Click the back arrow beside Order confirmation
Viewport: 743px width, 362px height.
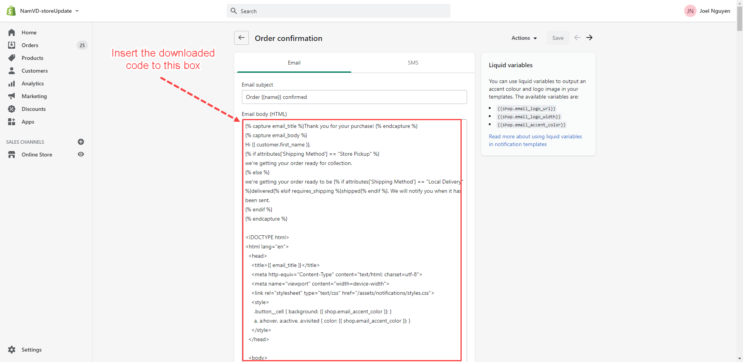241,37
